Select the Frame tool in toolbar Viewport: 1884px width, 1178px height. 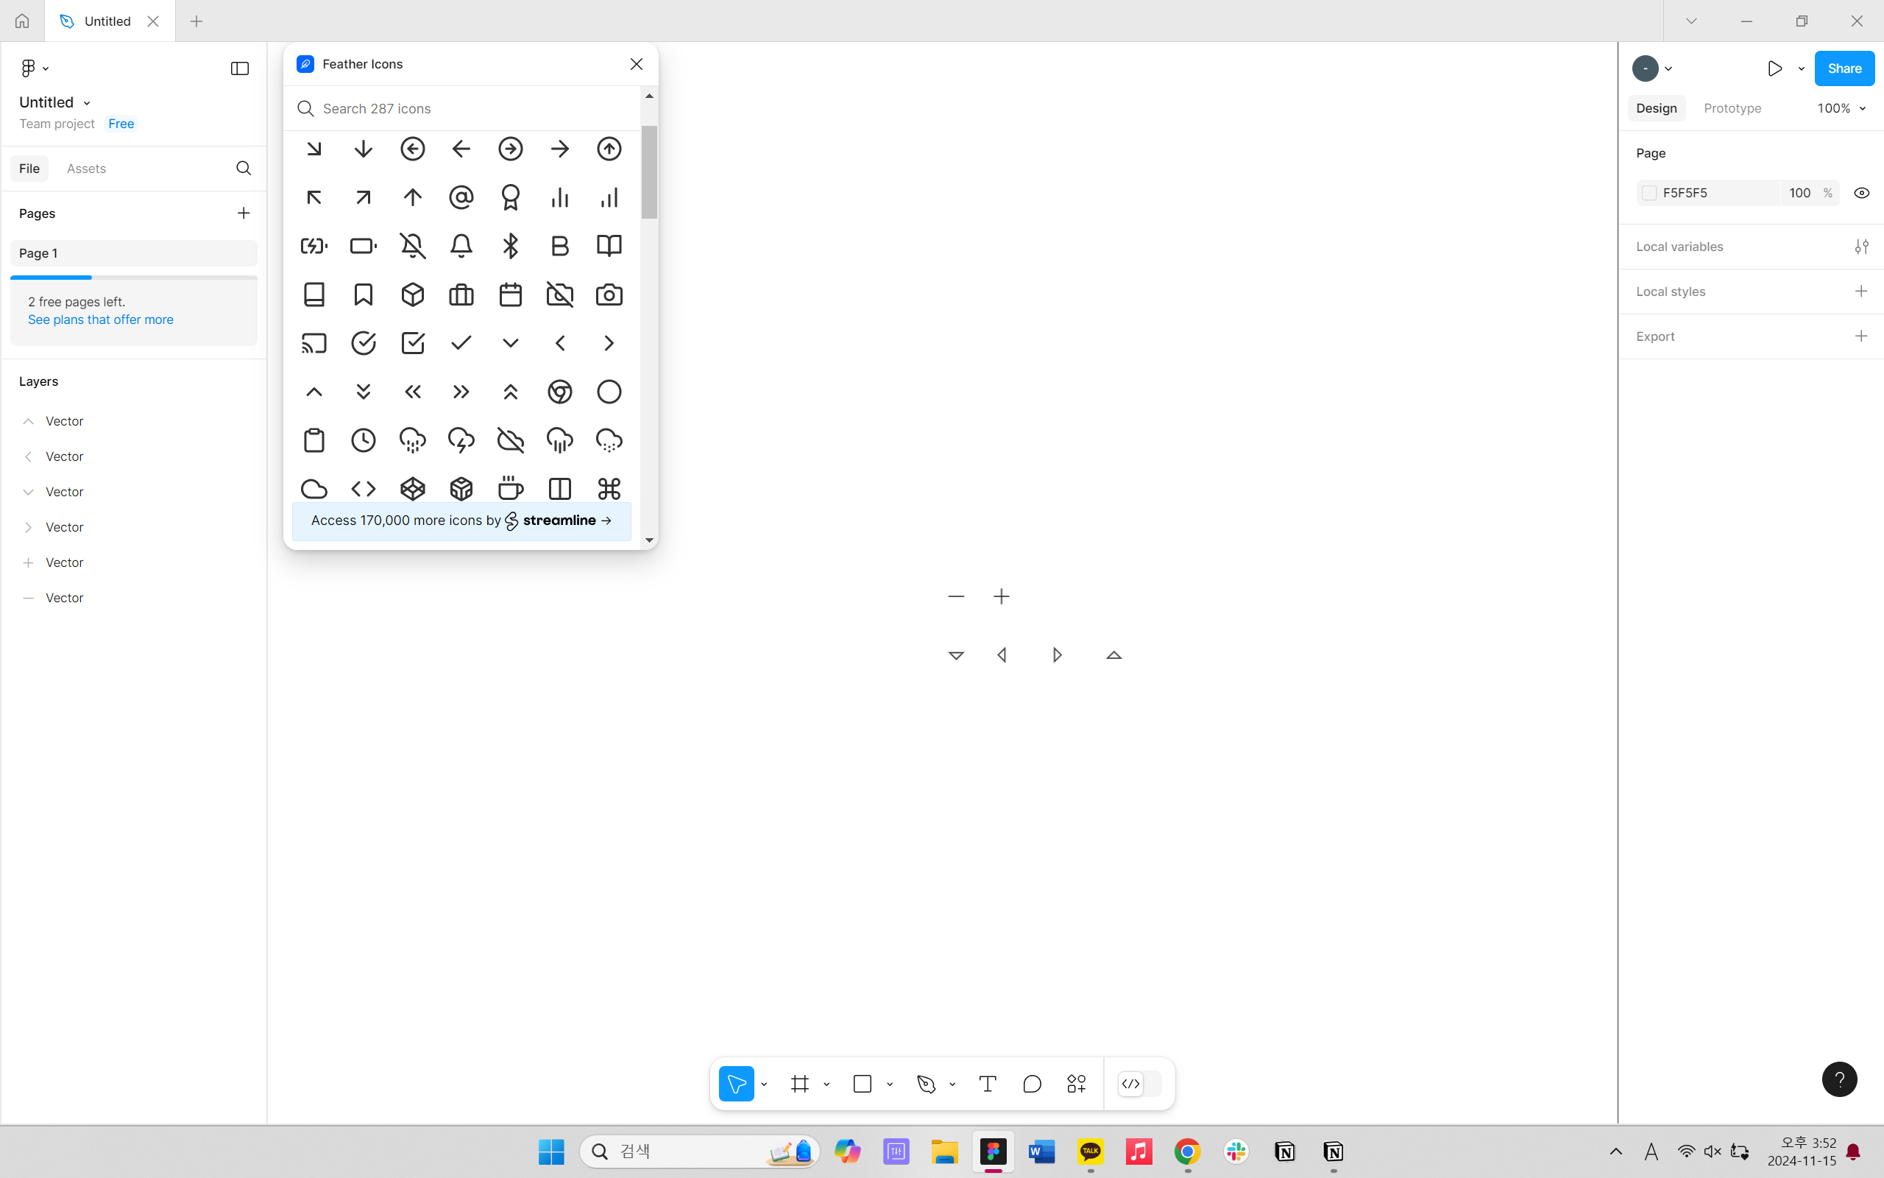coord(799,1084)
